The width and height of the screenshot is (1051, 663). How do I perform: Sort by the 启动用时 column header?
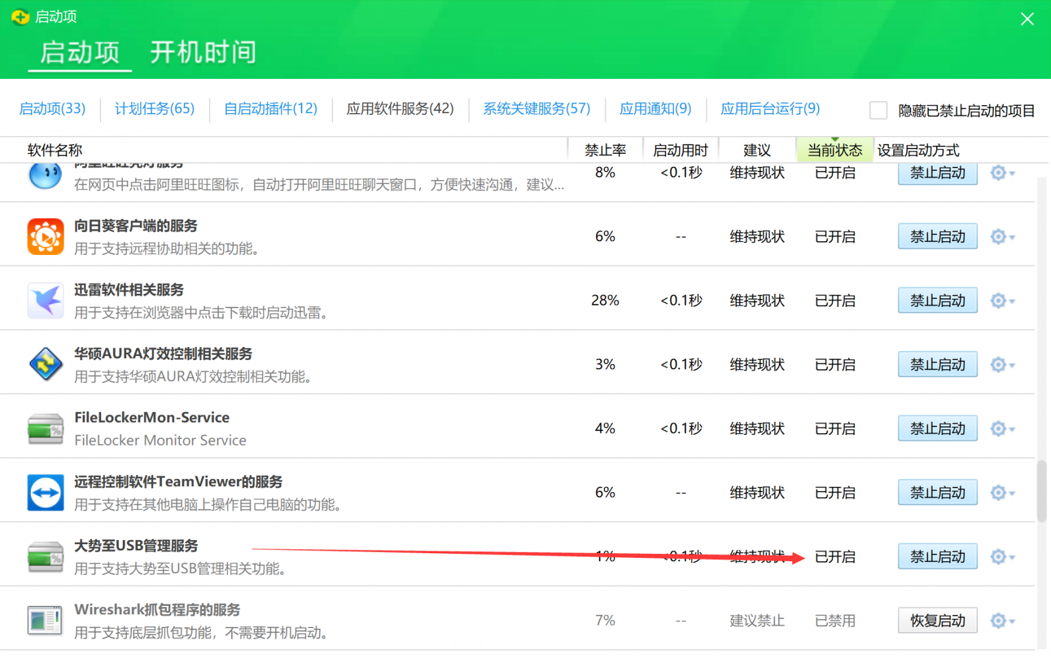point(681,150)
